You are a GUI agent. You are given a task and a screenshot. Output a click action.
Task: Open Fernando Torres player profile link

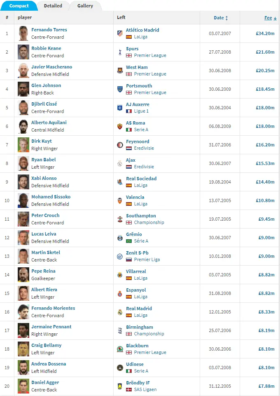click(x=49, y=30)
